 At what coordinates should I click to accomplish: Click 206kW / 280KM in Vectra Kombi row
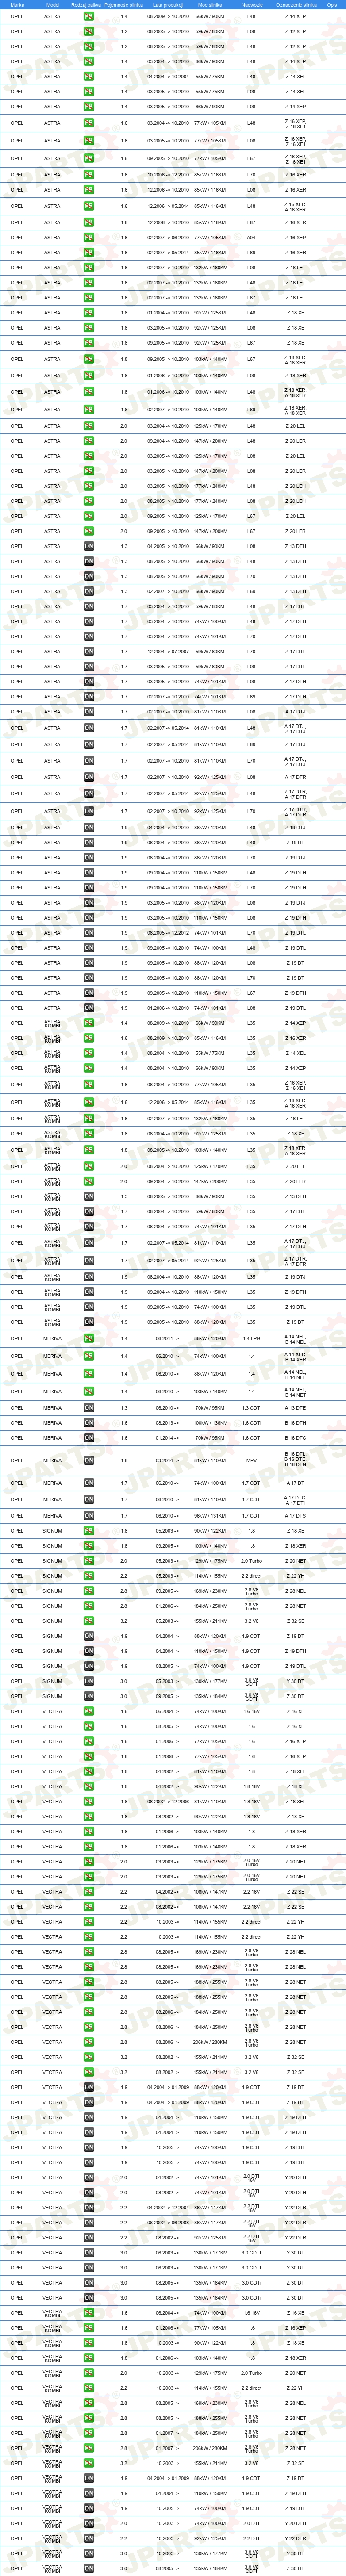(210, 2448)
